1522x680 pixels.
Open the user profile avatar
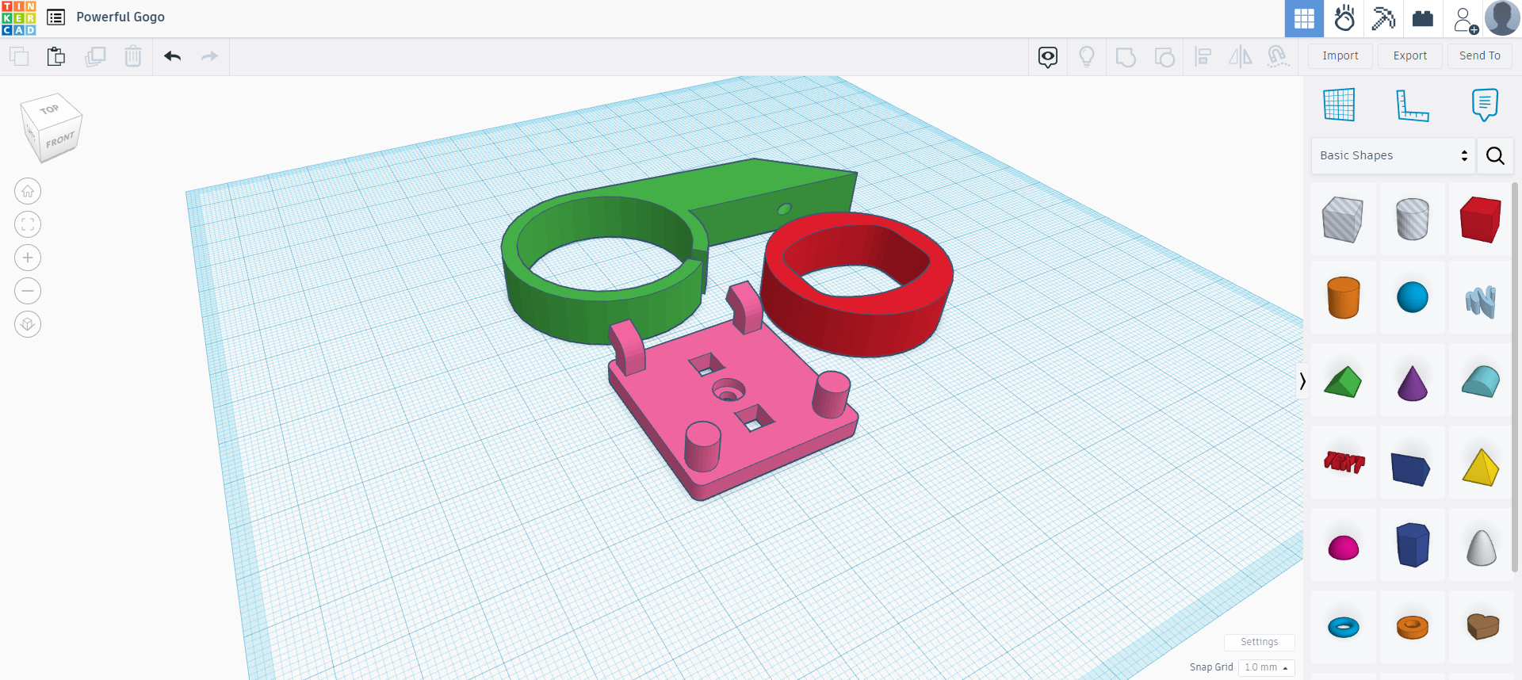coord(1502,18)
